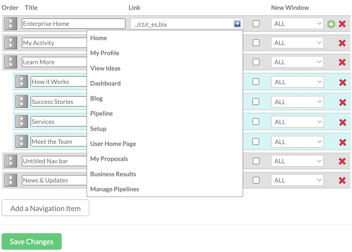
Task: Delete the Untitled Nav bar row
Action: [342, 161]
